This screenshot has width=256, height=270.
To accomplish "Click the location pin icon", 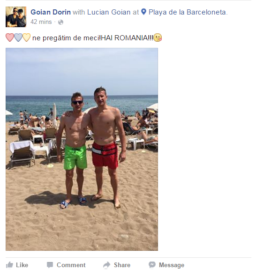I will [143, 12].
